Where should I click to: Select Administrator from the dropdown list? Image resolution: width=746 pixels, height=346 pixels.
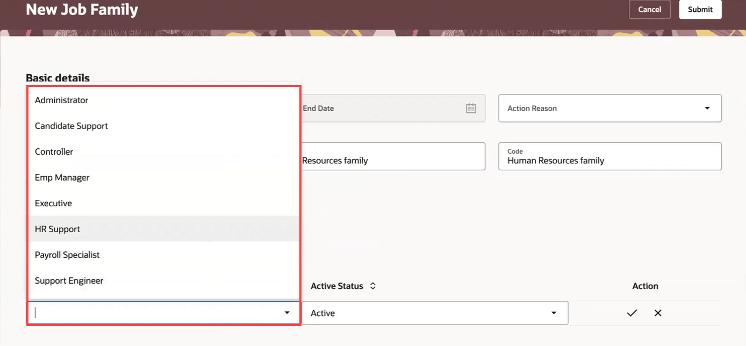tap(163, 100)
